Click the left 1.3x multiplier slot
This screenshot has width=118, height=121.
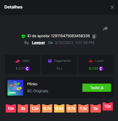(35, 108)
